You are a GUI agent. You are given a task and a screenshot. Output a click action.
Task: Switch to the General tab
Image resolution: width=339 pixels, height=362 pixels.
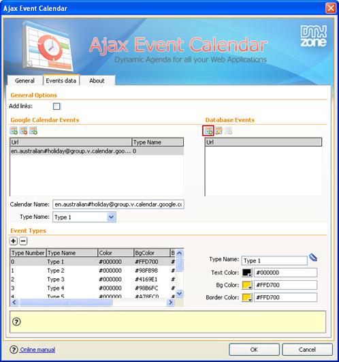click(x=25, y=80)
